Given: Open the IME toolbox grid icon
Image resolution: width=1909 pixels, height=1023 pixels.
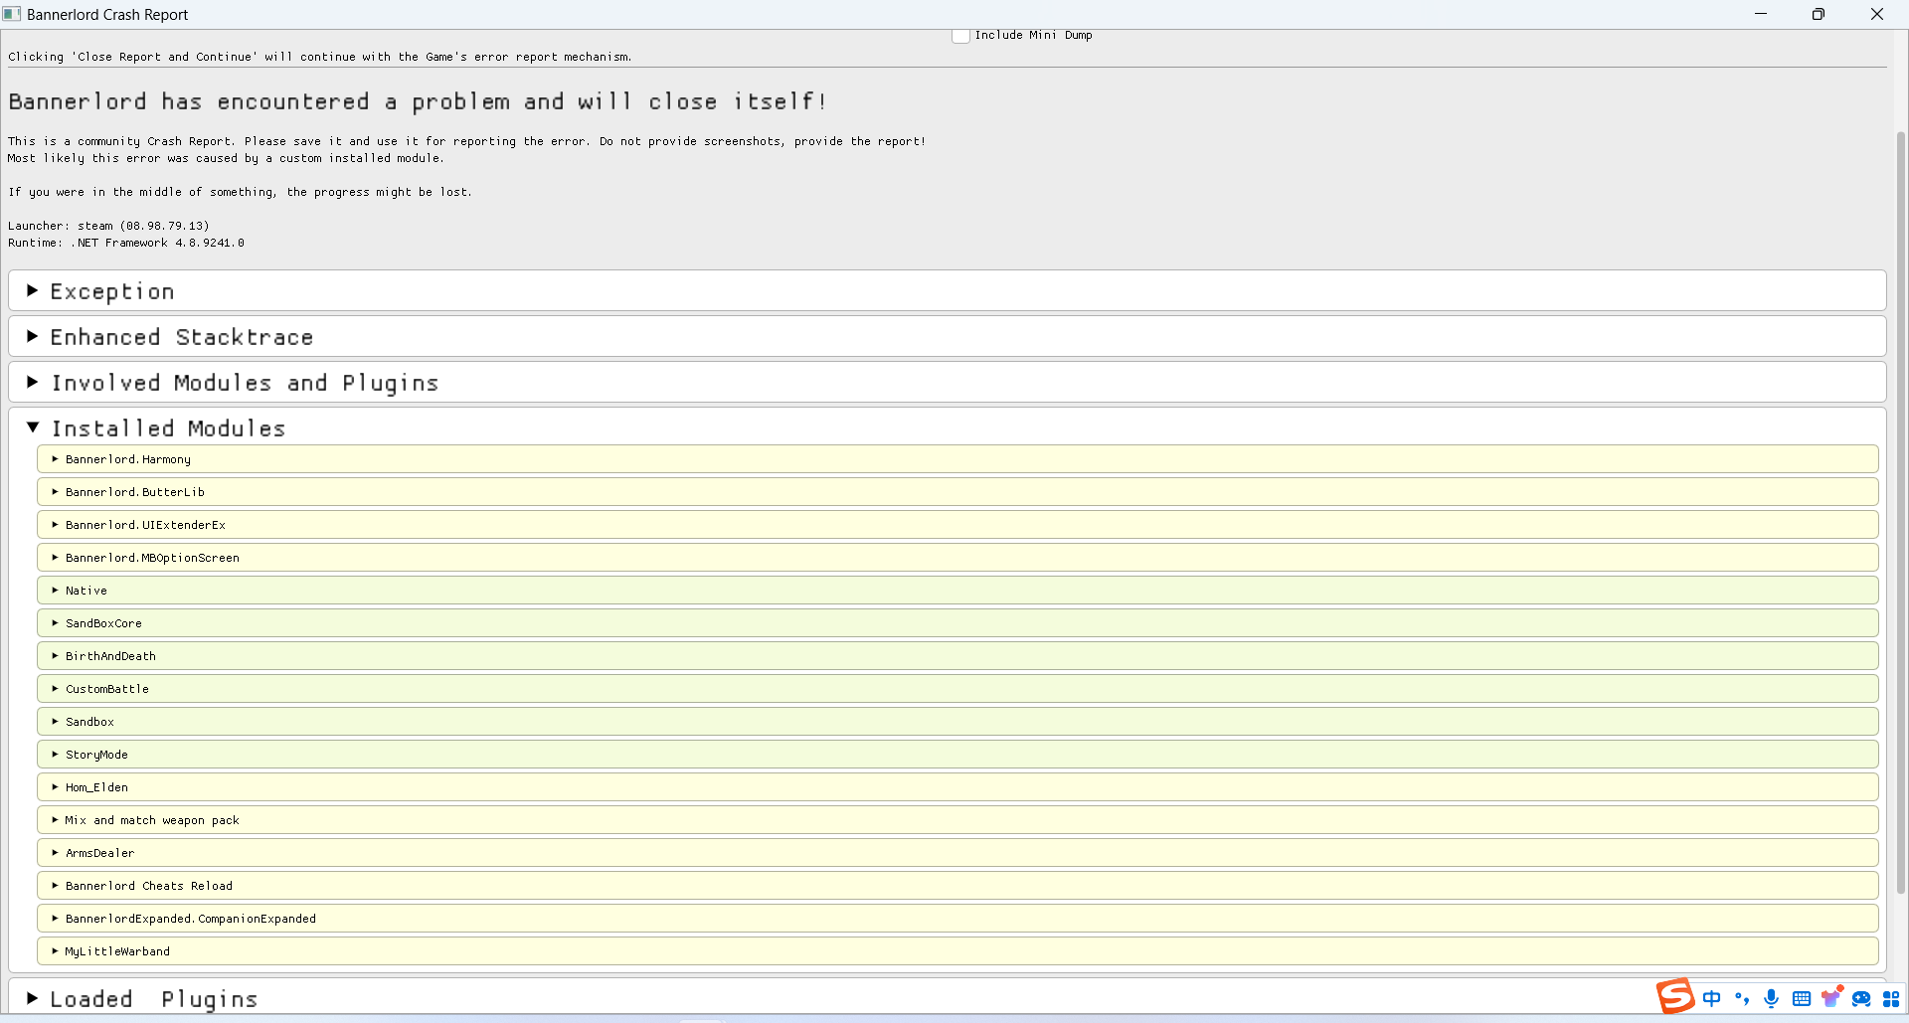Looking at the screenshot, I should pos(1891,998).
